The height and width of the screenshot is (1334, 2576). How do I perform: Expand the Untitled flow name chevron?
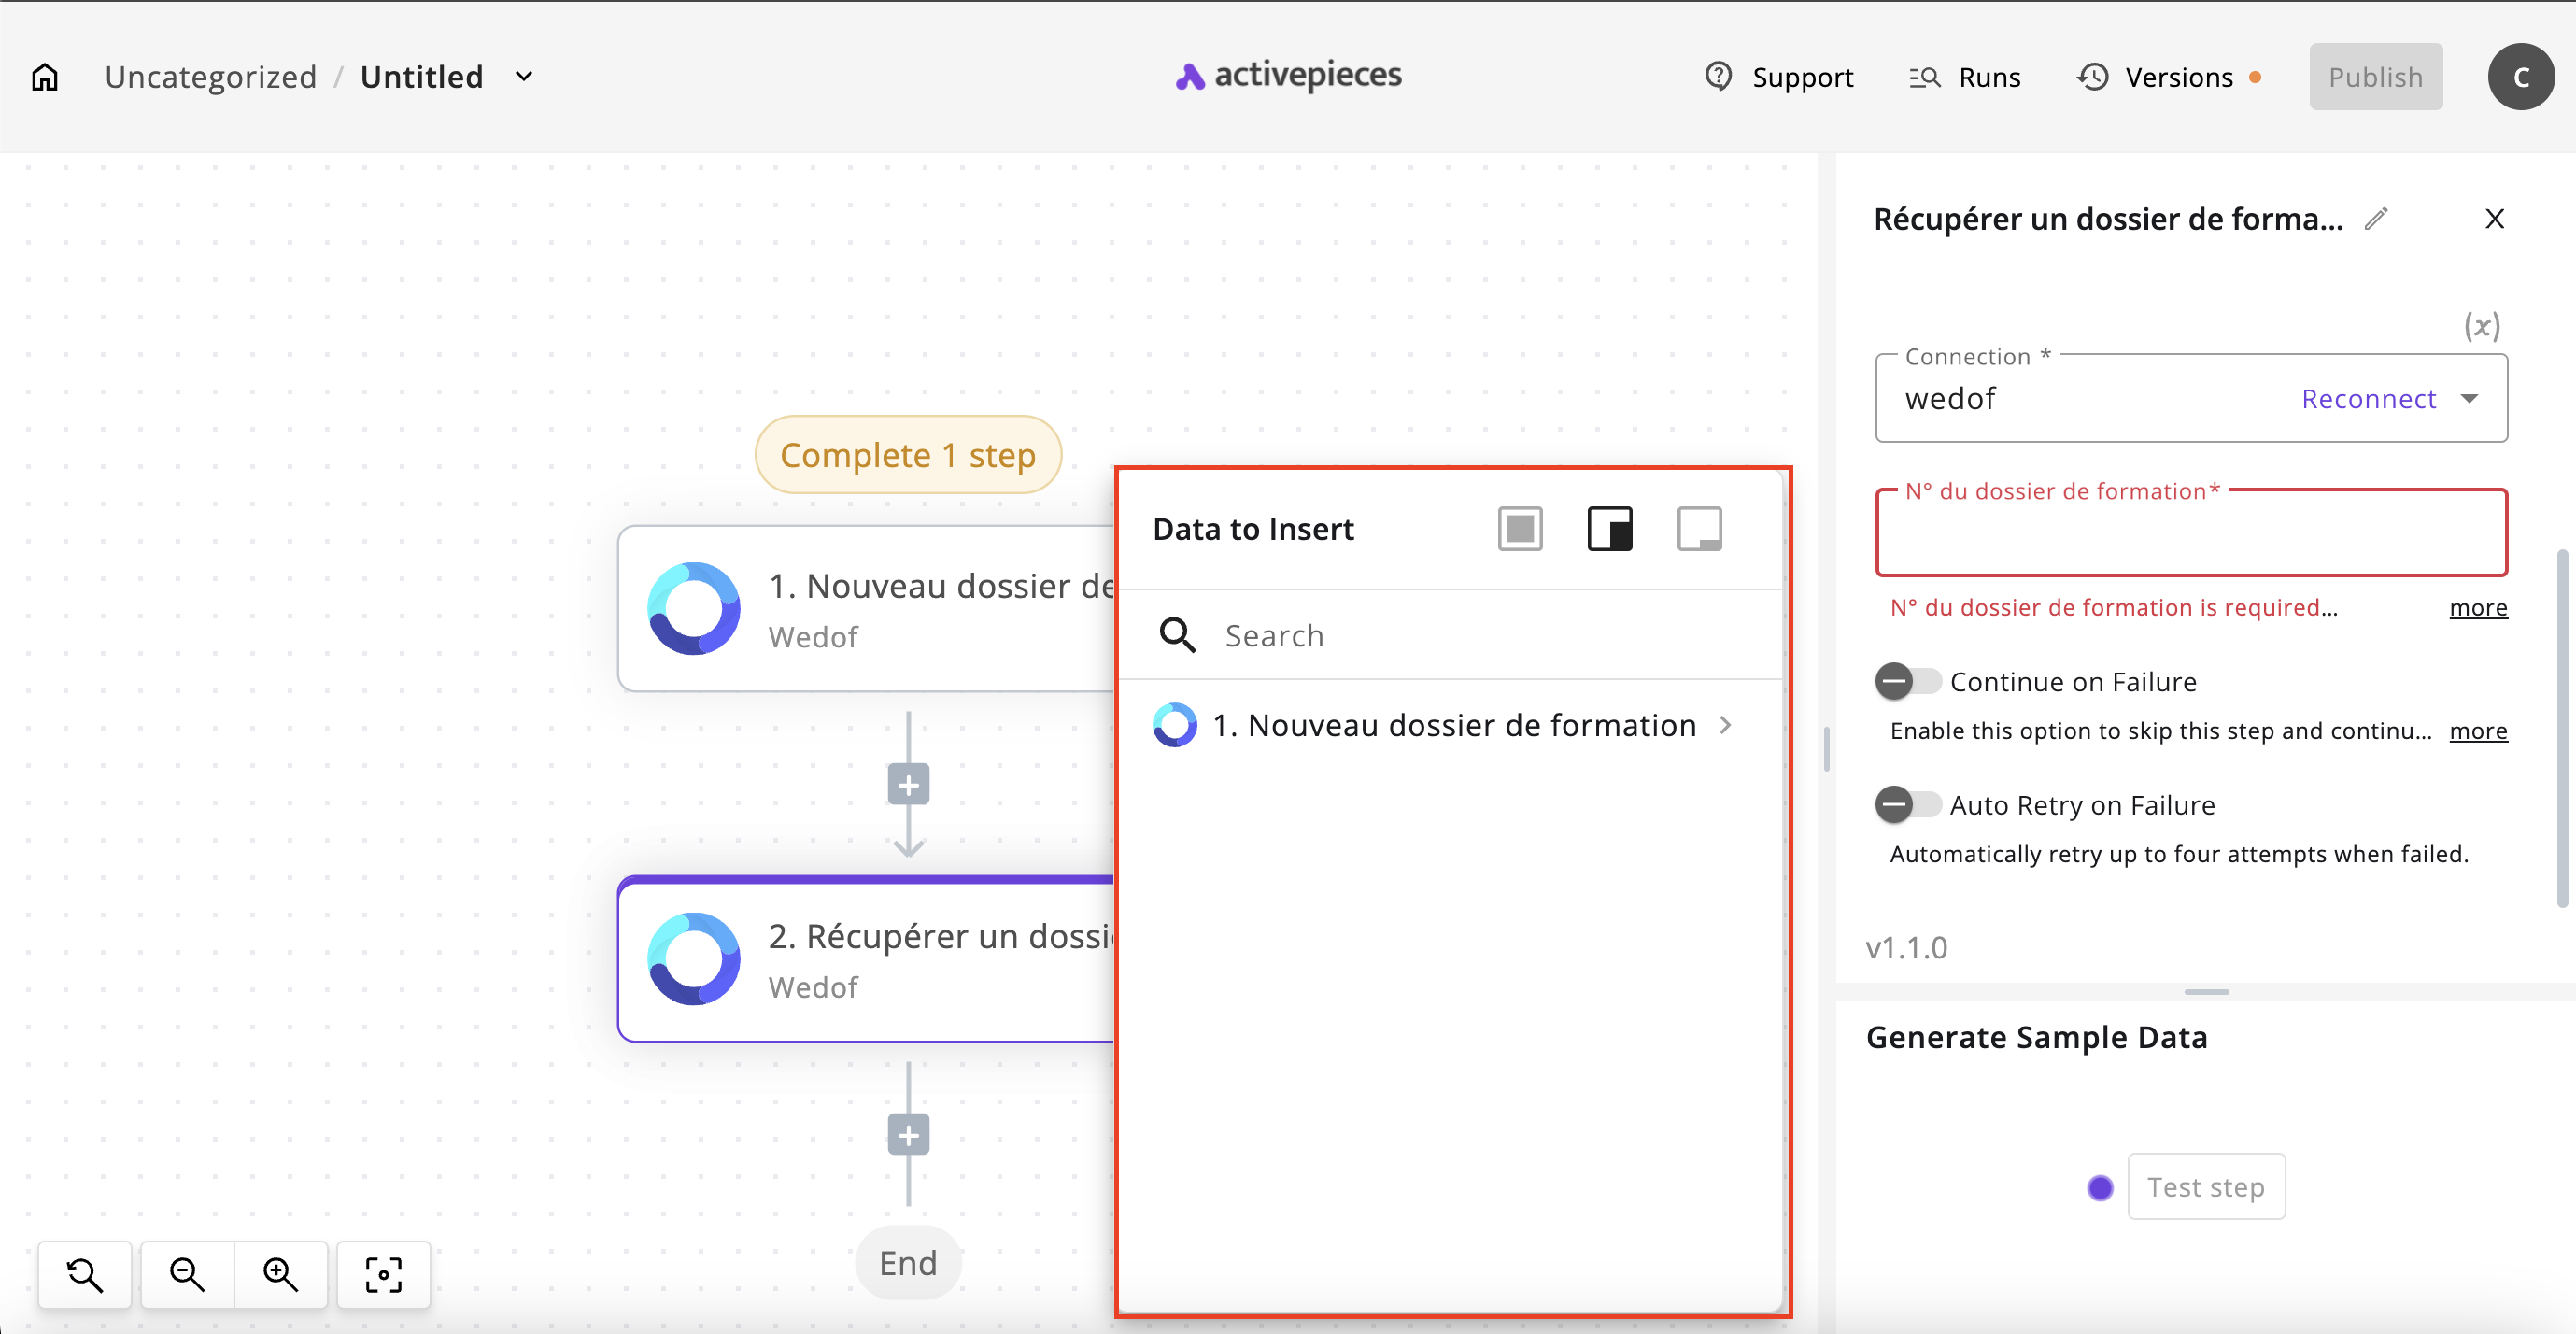[524, 77]
